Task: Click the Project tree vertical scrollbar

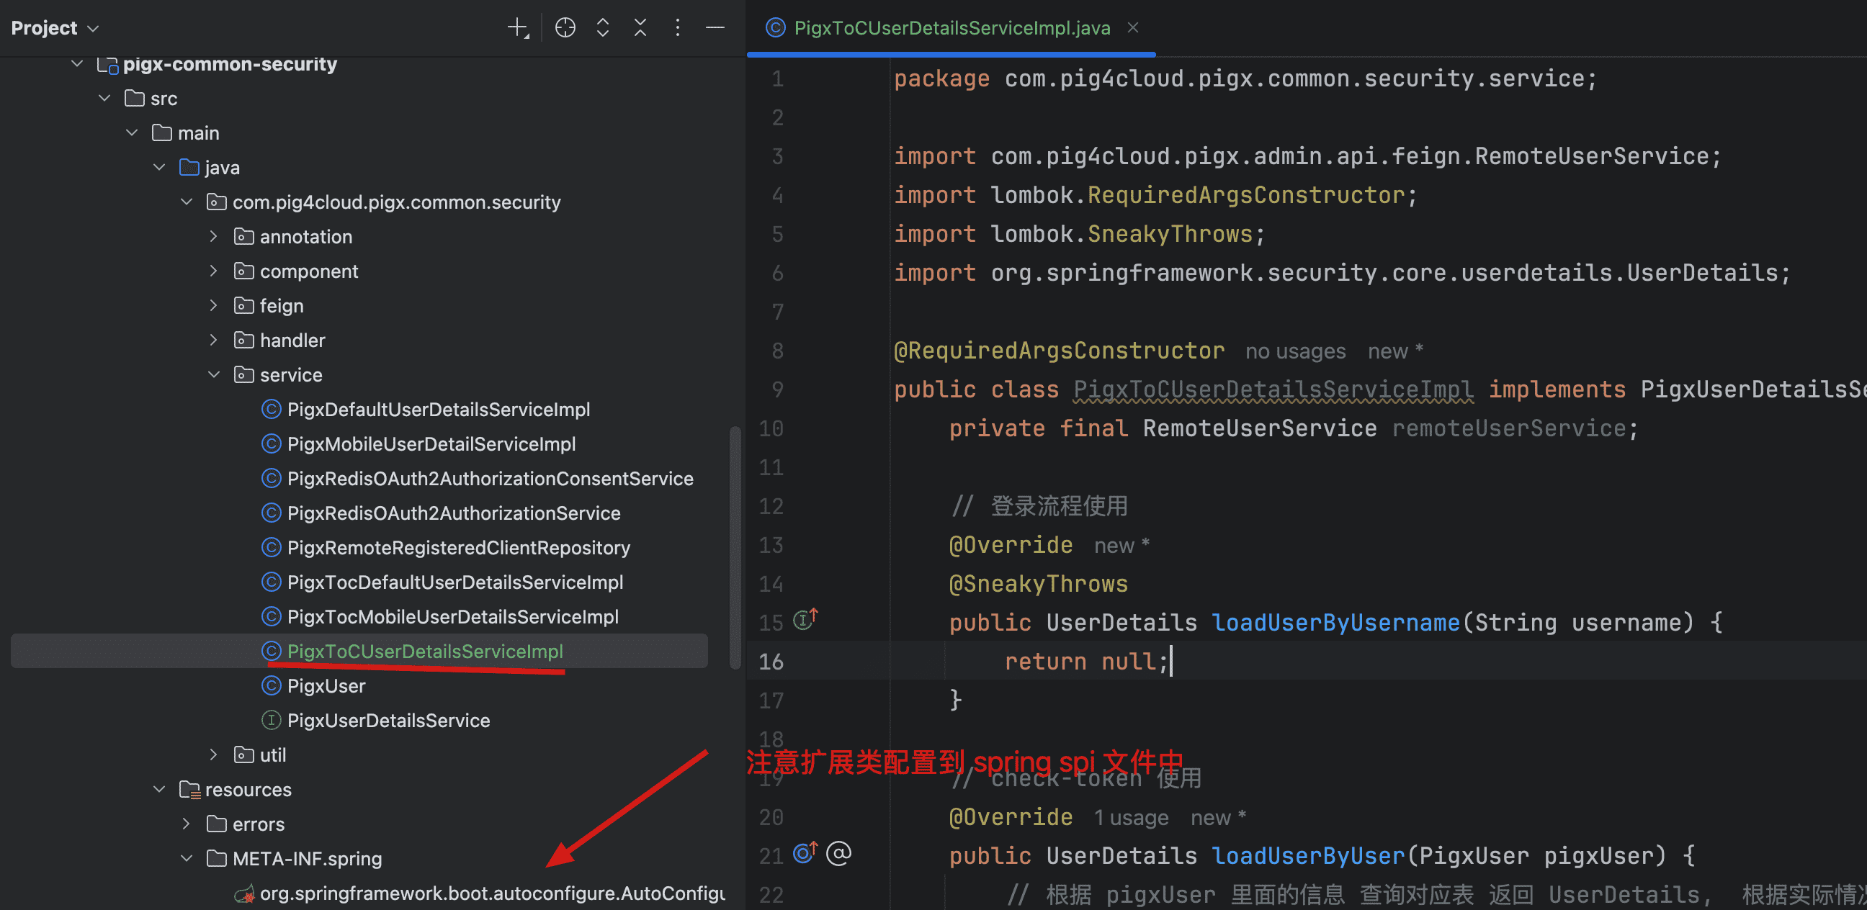Action: click(x=735, y=547)
